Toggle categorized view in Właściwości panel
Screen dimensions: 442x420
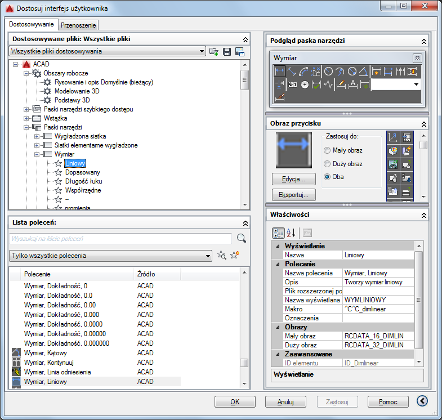pos(278,233)
